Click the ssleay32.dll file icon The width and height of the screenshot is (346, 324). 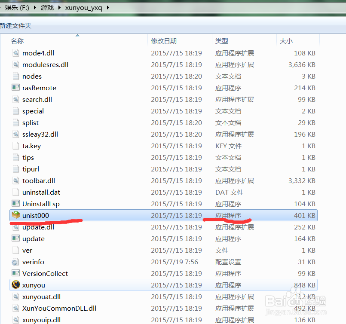click(x=15, y=134)
